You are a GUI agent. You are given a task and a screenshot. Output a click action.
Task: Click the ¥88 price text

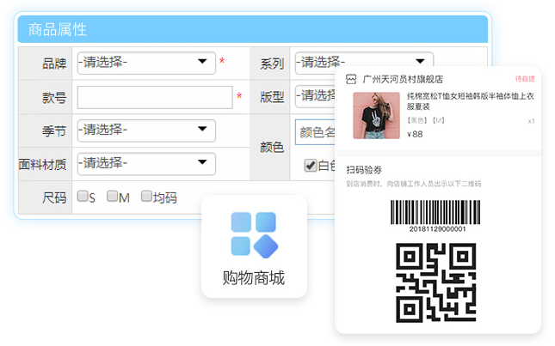pyautogui.click(x=415, y=134)
